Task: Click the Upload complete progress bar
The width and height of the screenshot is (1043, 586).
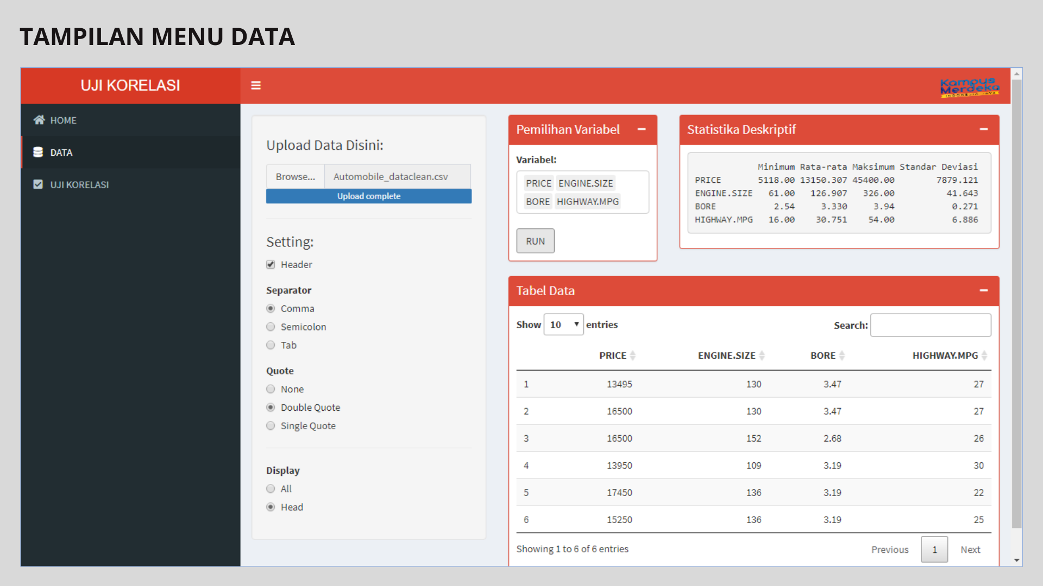Action: (369, 196)
